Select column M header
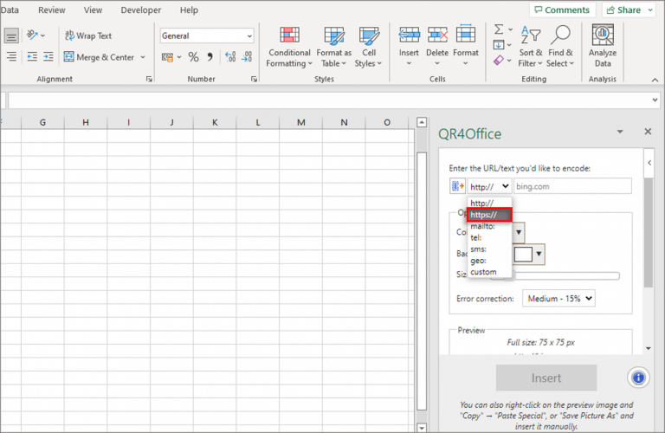This screenshot has height=433, width=665. 300,122
